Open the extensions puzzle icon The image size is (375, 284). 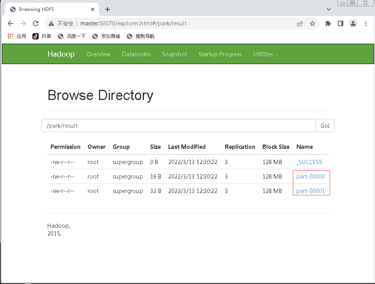tap(328, 23)
